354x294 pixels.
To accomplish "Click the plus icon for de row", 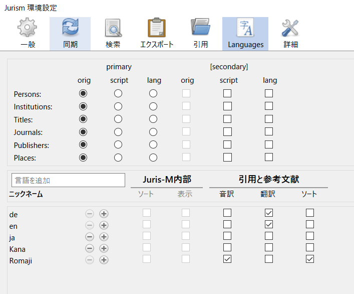I will pyautogui.click(x=104, y=214).
